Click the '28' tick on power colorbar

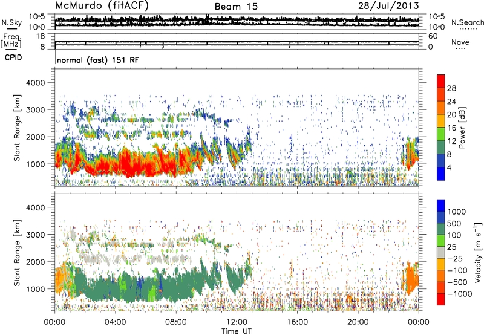(451, 88)
